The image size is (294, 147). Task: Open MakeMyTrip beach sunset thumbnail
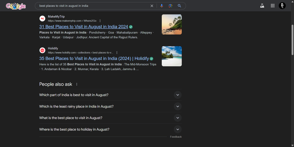[x=172, y=25]
